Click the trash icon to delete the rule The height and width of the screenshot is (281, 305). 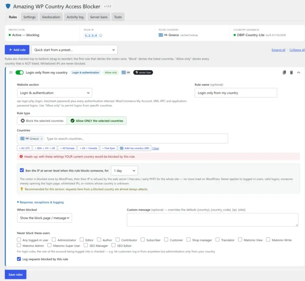[291, 73]
